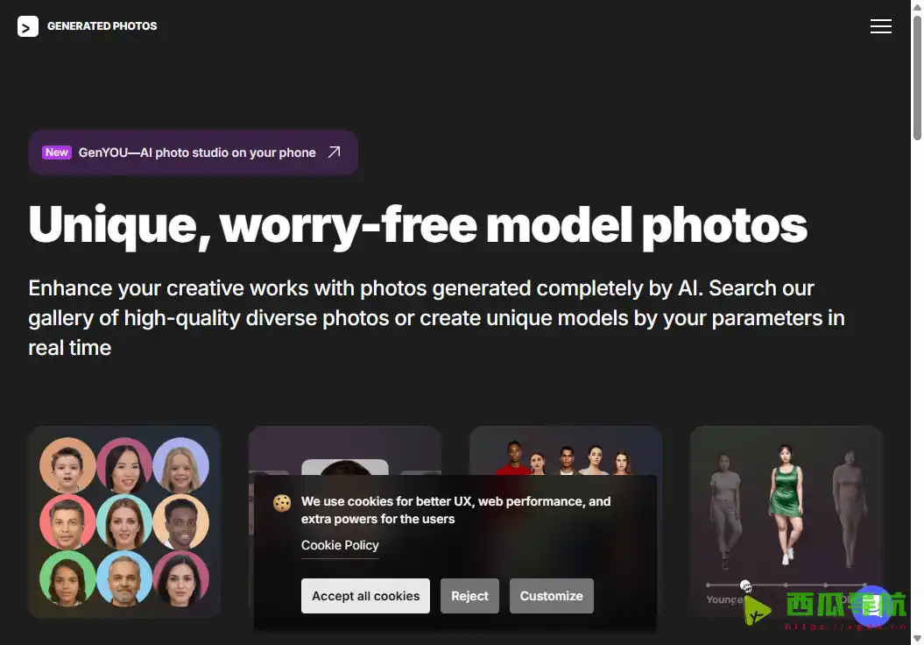Image resolution: width=924 pixels, height=645 pixels.
Task: Click the Generated Photos logo icon
Action: [x=28, y=26]
